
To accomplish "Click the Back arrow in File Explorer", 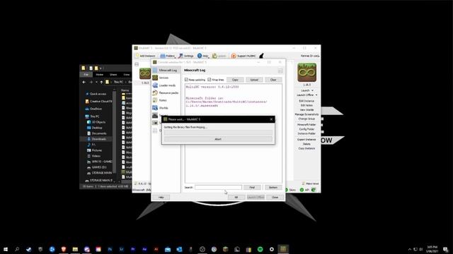I will point(84,82).
